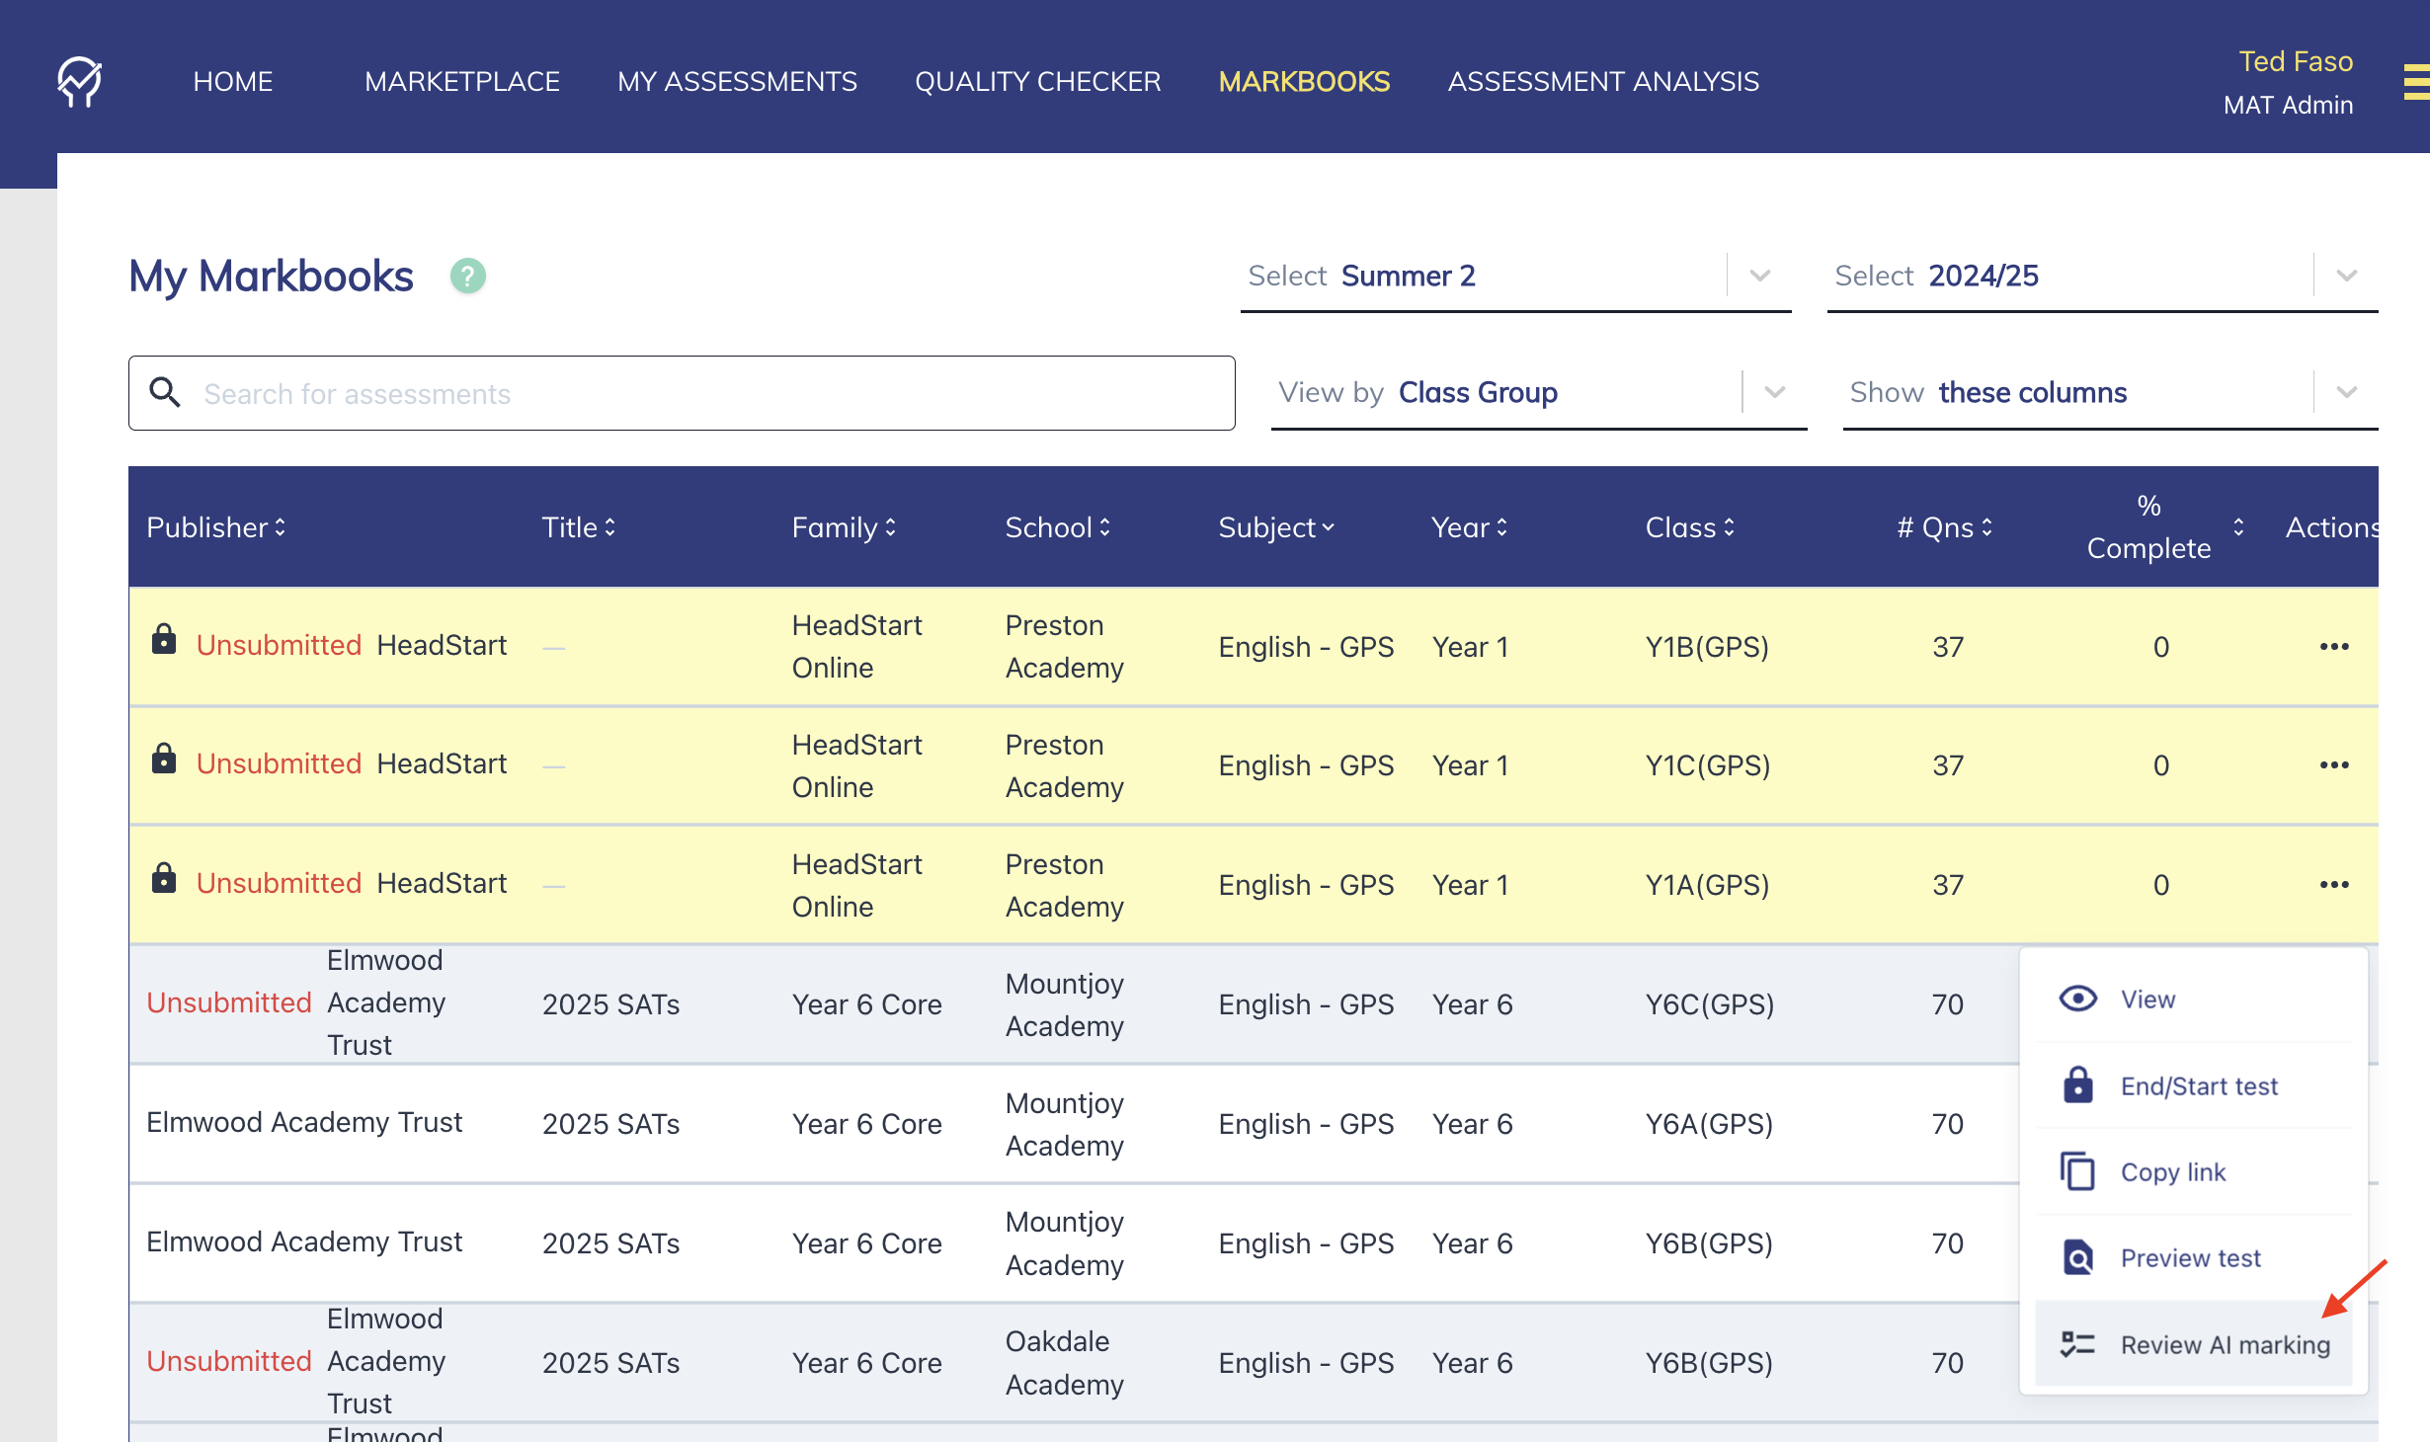Open ASSESSMENT ANALYSIS in the navigation
This screenshot has height=1442, width=2430.
[1603, 81]
